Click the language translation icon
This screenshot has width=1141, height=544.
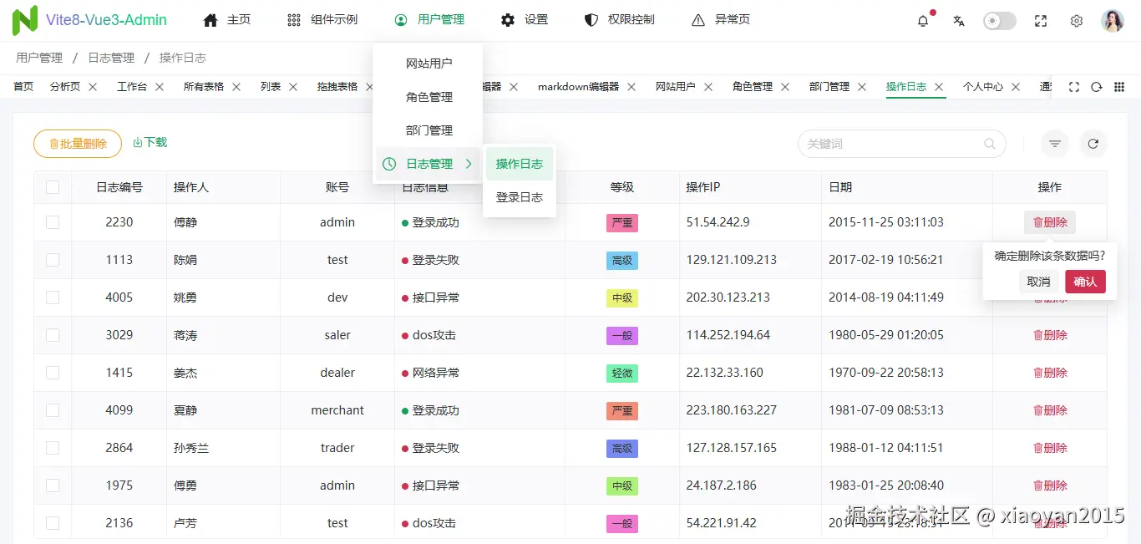[x=959, y=21]
